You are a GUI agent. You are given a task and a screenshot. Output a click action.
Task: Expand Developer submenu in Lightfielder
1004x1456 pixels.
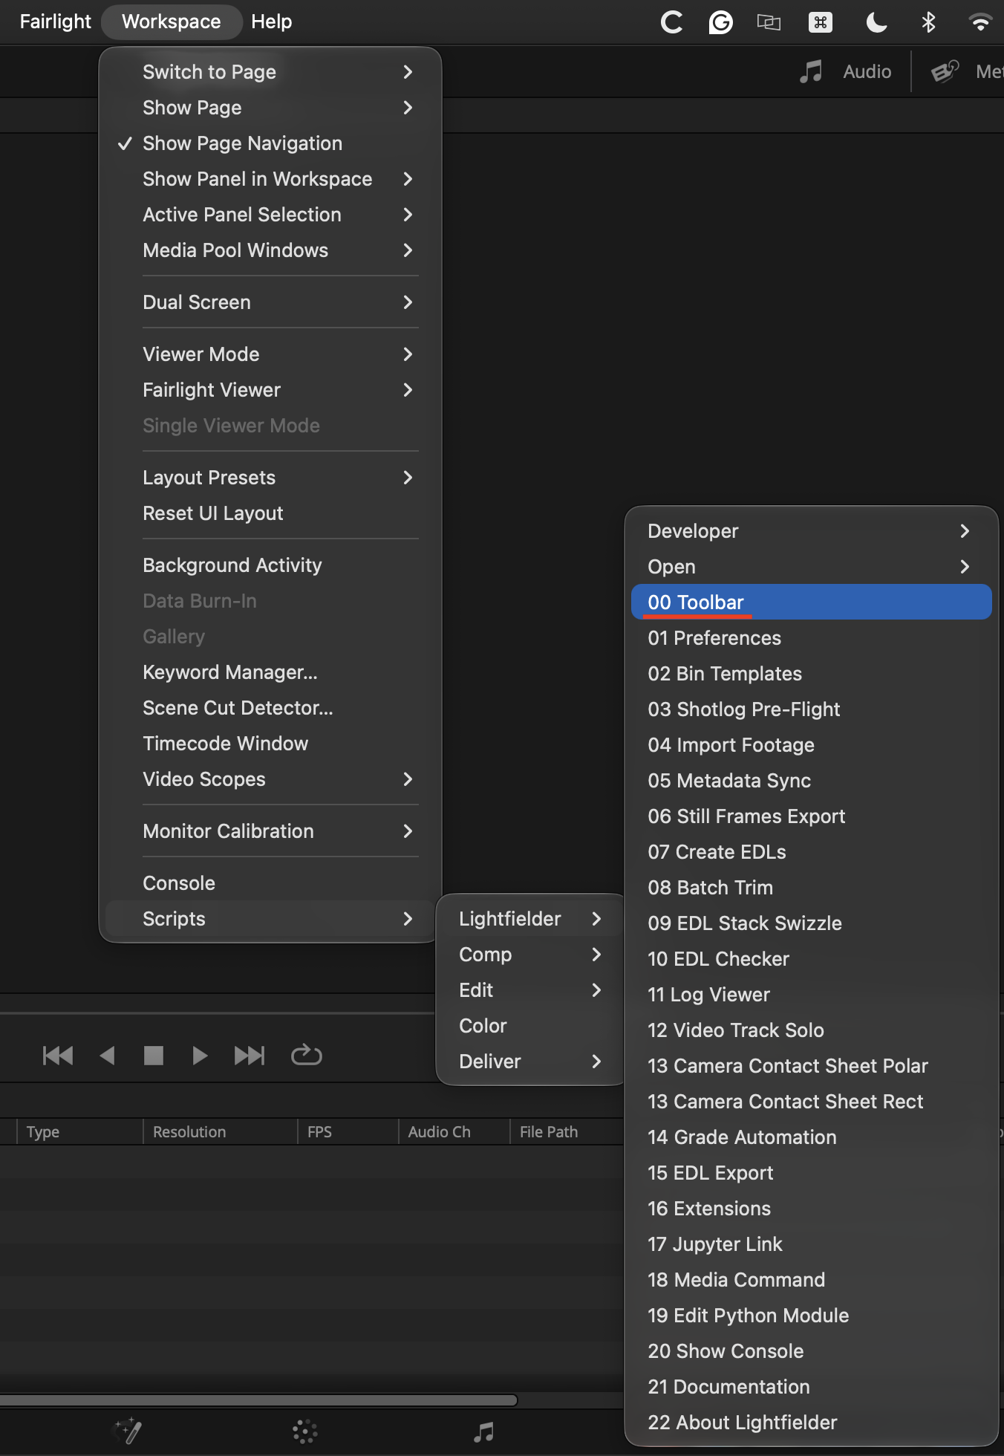pos(811,531)
